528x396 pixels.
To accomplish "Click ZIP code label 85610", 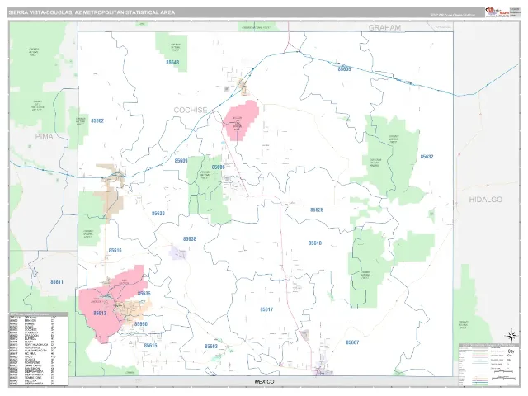I will point(315,243).
